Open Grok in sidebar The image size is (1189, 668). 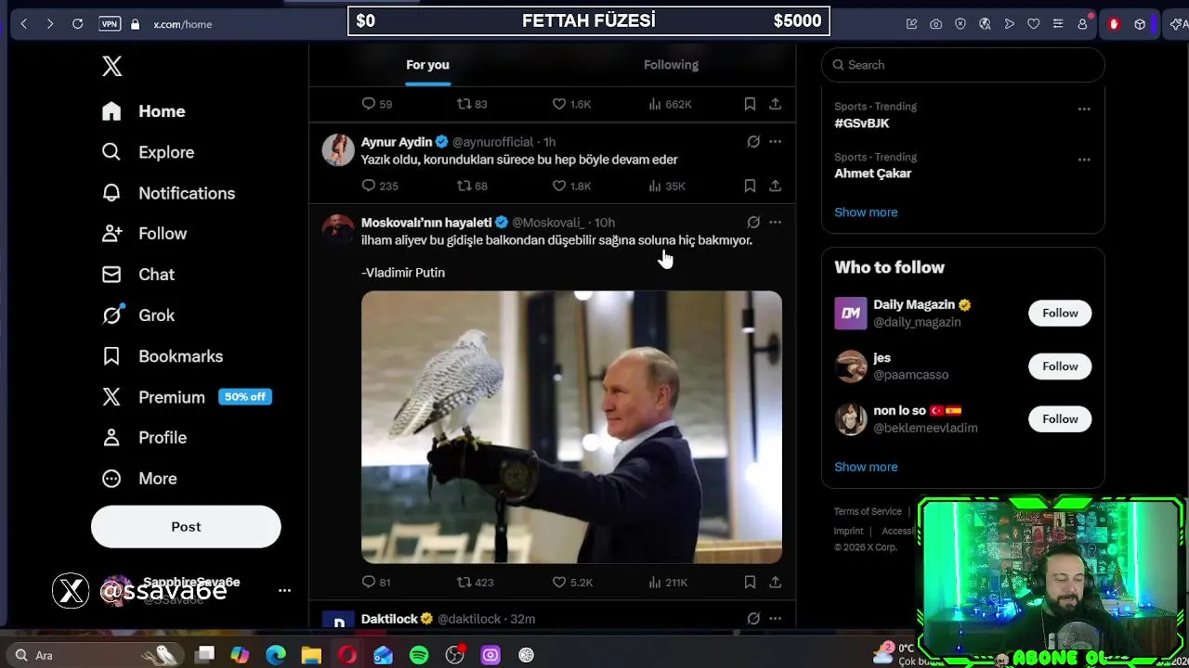[x=137, y=315]
